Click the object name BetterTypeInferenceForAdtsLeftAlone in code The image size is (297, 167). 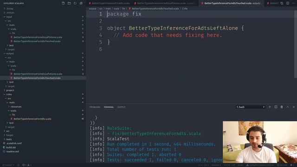pyautogui.click(x=183, y=28)
